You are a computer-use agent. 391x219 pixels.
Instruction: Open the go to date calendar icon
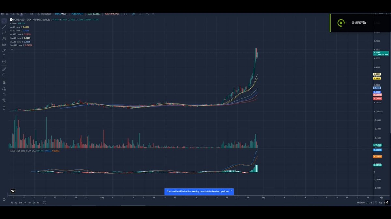[45, 203]
